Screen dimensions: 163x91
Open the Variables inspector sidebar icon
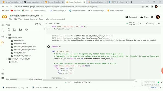pos(3,36)
